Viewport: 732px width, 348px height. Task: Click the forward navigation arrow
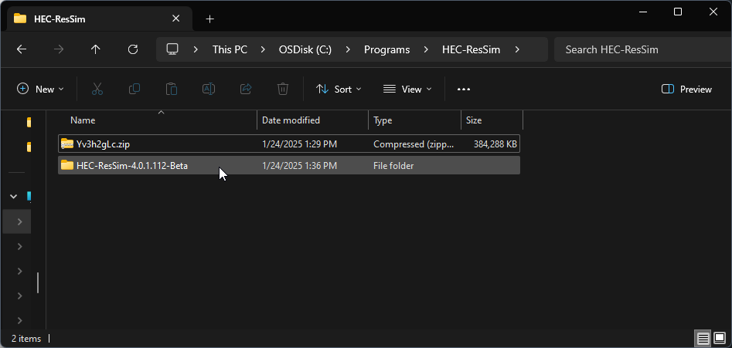pyautogui.click(x=59, y=49)
